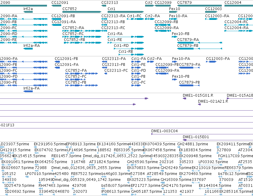Click transcript Cct1-RA
This screenshot has width=253, height=196.
point(126,37)
